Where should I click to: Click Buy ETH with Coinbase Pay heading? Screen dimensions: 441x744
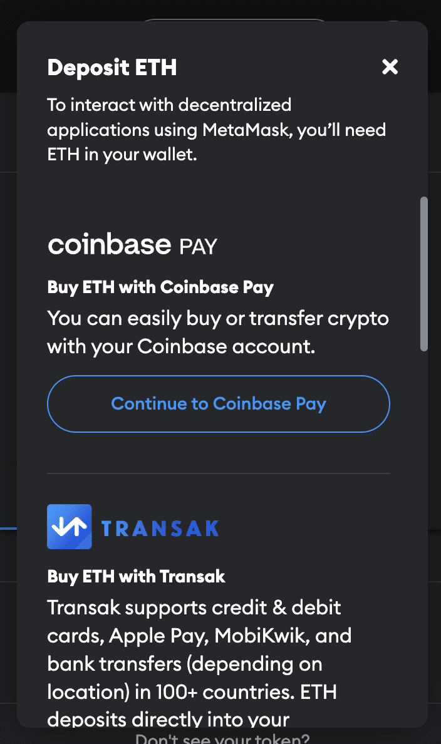click(x=161, y=287)
